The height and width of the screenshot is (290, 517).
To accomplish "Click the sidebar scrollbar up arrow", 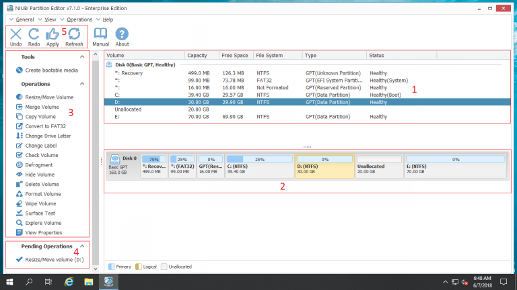I will (x=96, y=54).
